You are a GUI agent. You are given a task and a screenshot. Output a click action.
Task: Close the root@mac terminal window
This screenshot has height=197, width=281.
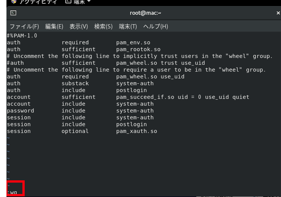278,13
